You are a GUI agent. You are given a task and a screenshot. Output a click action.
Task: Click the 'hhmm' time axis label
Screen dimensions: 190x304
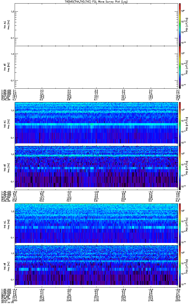tap(4, 301)
